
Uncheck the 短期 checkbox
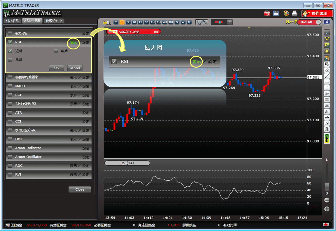(x=10, y=51)
